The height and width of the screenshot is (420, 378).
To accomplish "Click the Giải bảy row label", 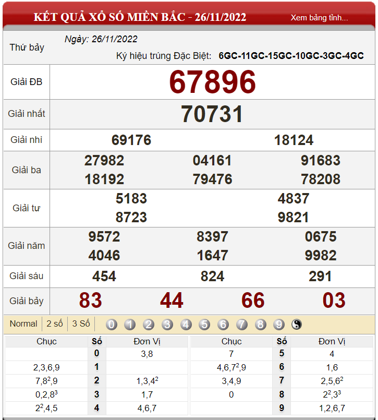I will click(26, 301).
